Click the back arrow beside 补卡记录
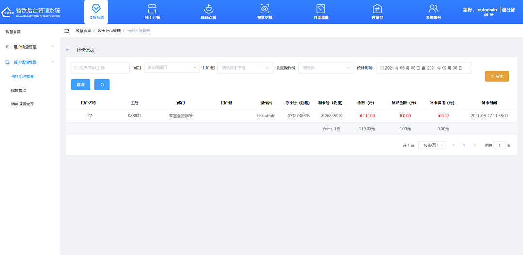This screenshot has width=523, height=255. (x=68, y=50)
